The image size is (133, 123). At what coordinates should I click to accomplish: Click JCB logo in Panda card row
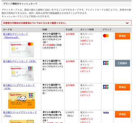[x=106, y=87]
